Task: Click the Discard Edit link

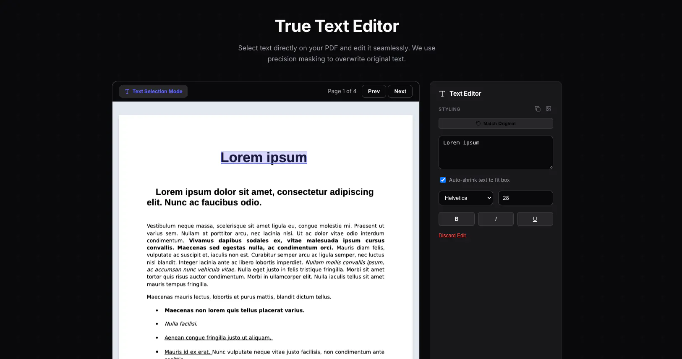Action: (x=452, y=236)
